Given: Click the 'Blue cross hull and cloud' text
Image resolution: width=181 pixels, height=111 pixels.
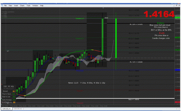Looking at the screenshot, I should (160, 25).
